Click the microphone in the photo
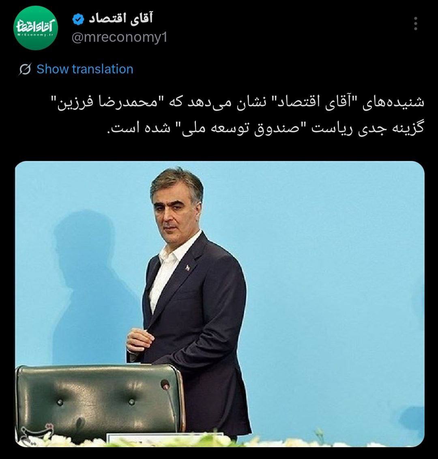Viewport: 438px width, 459px height. (165, 385)
